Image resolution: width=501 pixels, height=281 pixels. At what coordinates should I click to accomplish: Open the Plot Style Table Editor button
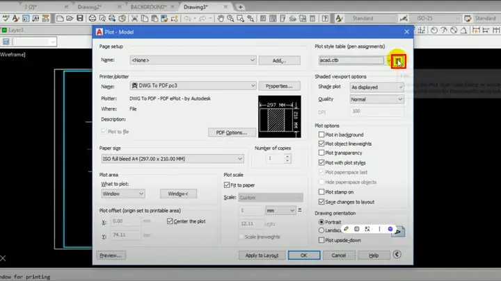[x=398, y=61]
